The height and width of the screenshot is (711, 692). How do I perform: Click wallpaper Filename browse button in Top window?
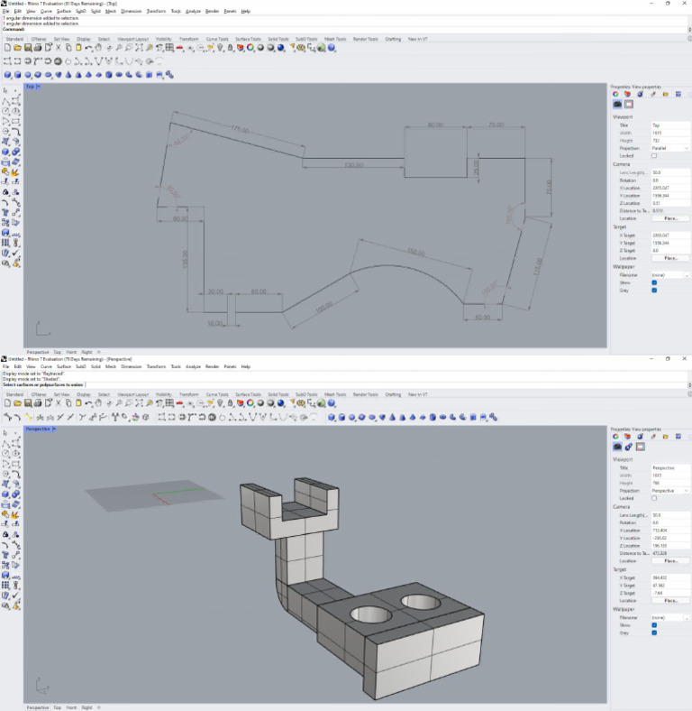(687, 275)
